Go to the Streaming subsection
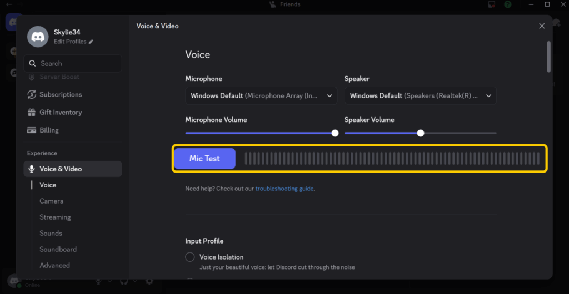The image size is (569, 294). (x=55, y=217)
